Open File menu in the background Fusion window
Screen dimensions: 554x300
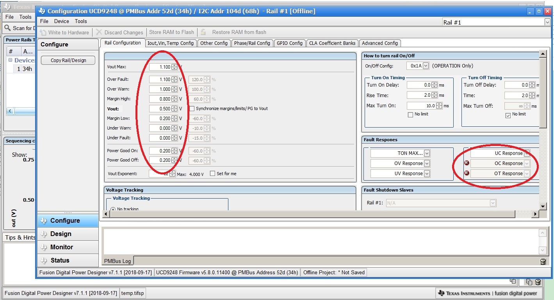click(x=10, y=17)
